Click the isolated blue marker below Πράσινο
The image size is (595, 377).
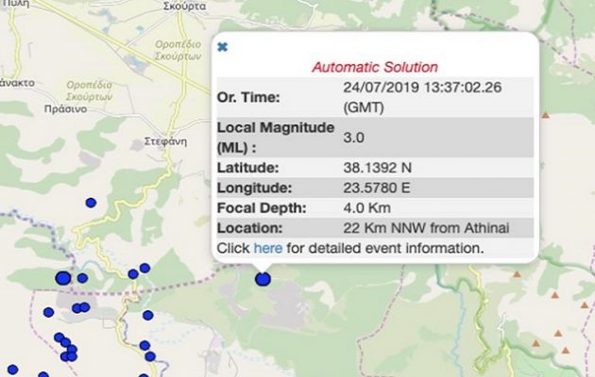click(x=91, y=203)
